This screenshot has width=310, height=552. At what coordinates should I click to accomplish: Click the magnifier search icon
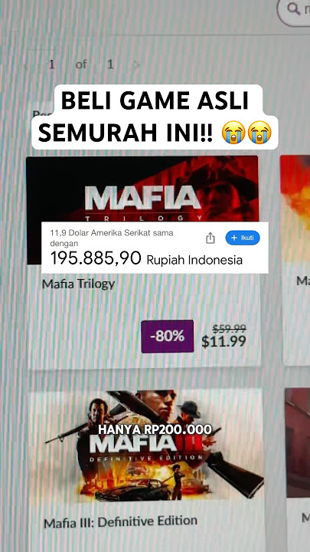tap(294, 8)
